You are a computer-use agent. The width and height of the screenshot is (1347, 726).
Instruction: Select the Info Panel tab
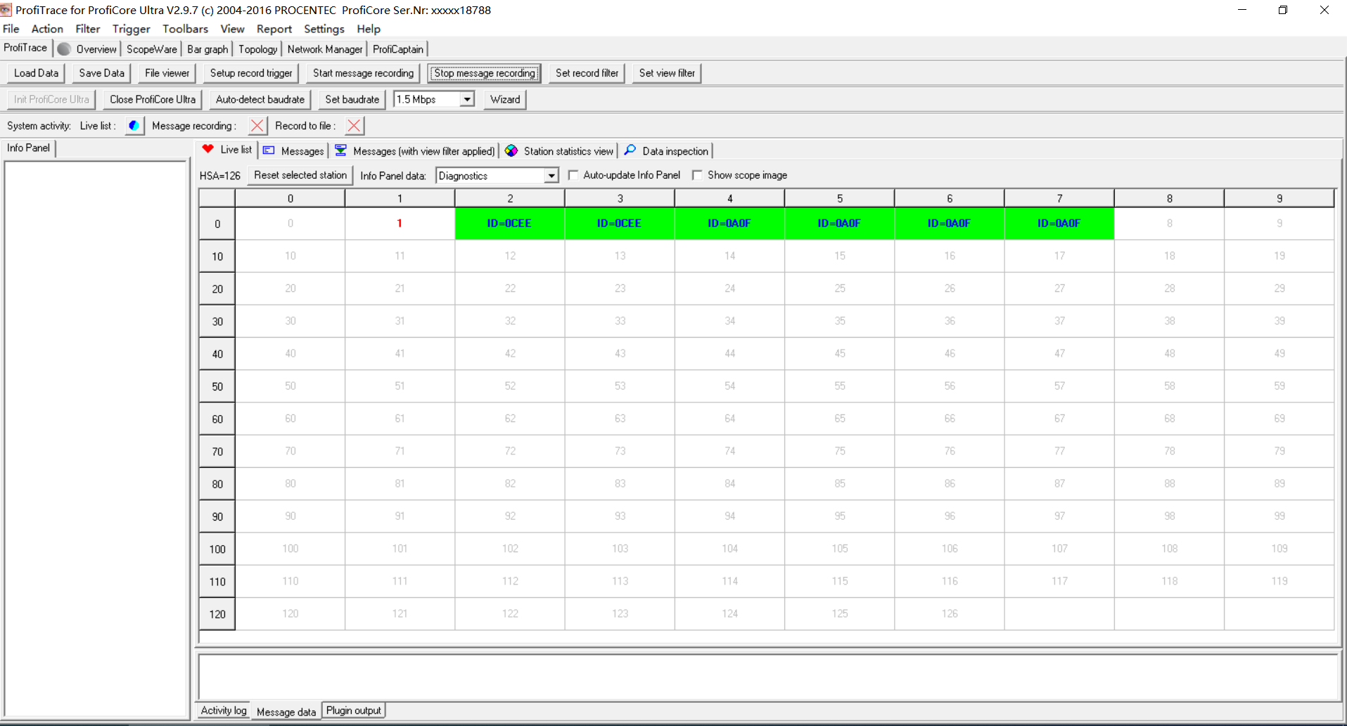coord(29,148)
